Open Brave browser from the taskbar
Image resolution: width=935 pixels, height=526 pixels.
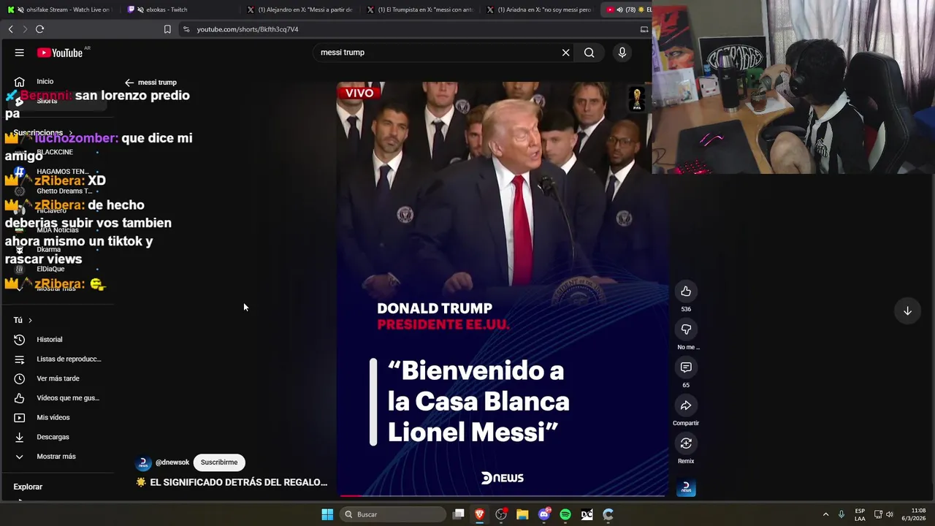click(479, 514)
